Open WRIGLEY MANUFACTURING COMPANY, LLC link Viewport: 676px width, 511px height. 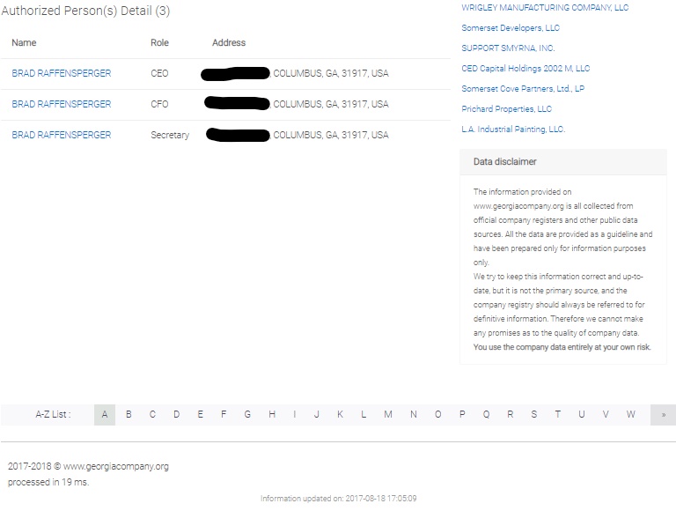pos(545,8)
